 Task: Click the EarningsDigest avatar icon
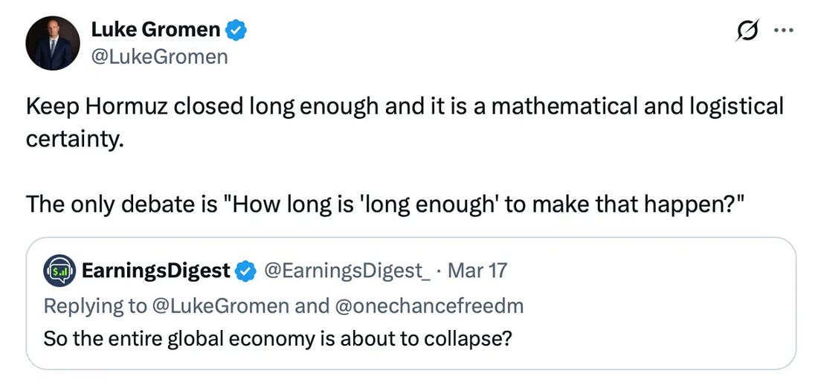tap(59, 271)
